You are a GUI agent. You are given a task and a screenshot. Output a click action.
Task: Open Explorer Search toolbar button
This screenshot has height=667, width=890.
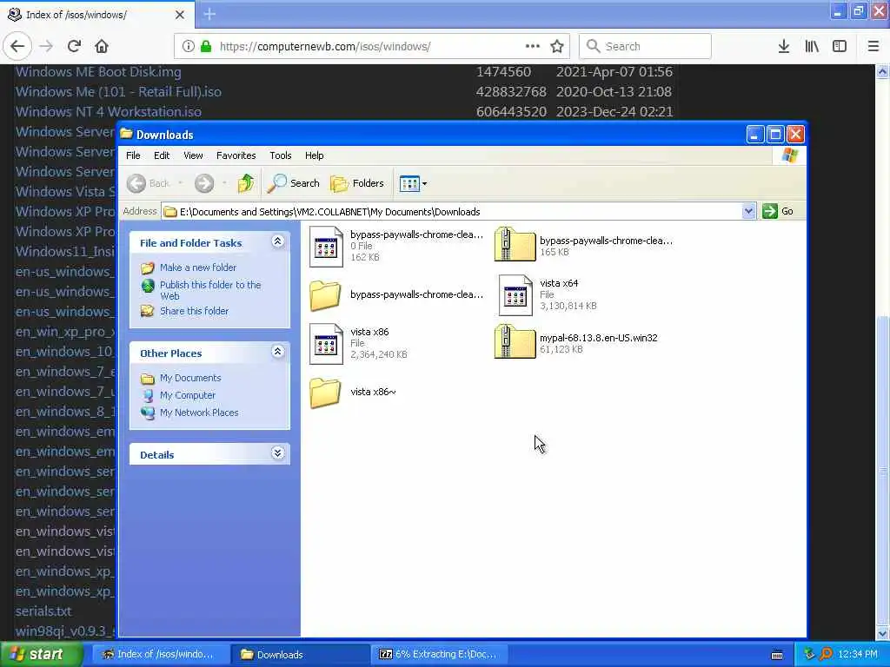point(294,183)
